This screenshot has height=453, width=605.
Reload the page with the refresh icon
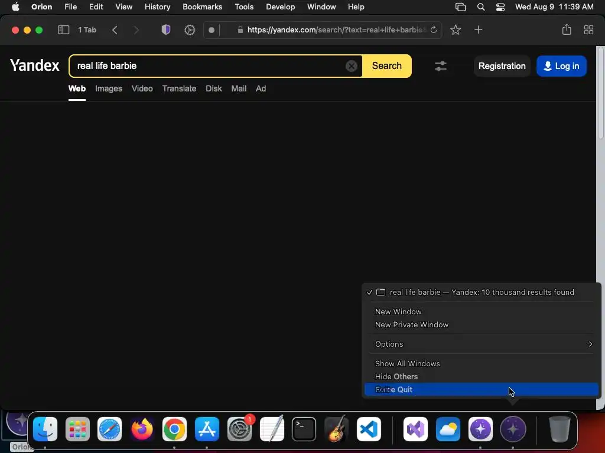[x=434, y=29]
